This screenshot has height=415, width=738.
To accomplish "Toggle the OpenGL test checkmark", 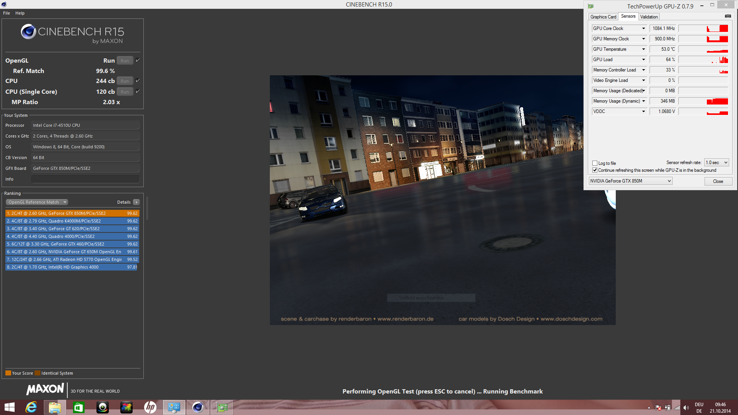I will coord(138,60).
